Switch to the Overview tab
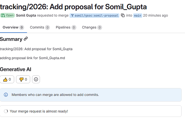 click(x=12, y=27)
